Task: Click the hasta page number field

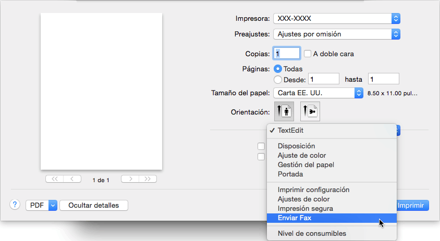Action: point(384,79)
